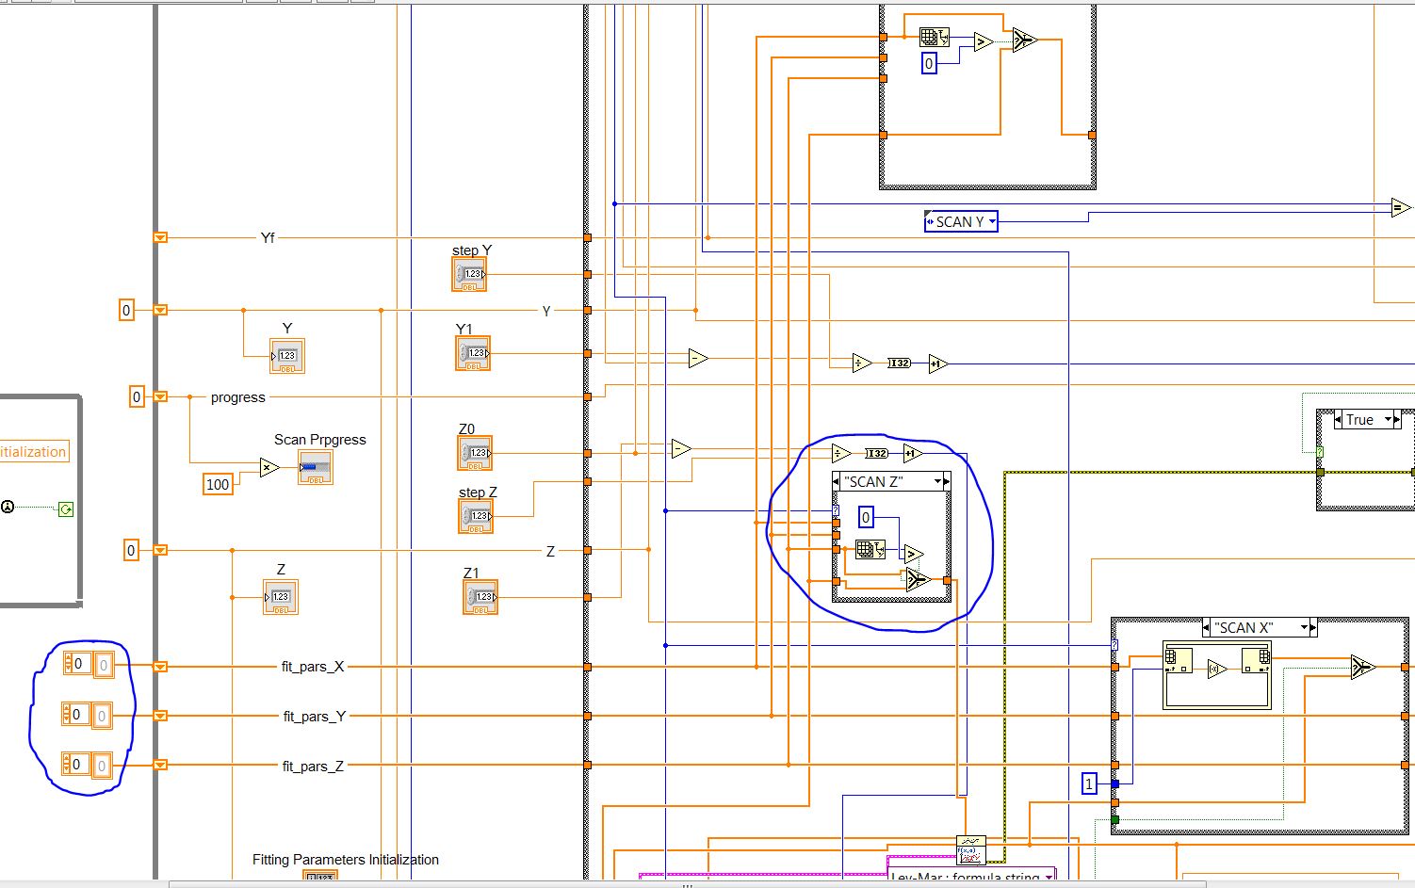Select the step Z numeric control terminal
Screen dimensions: 1415x888
pyautogui.click(x=476, y=516)
